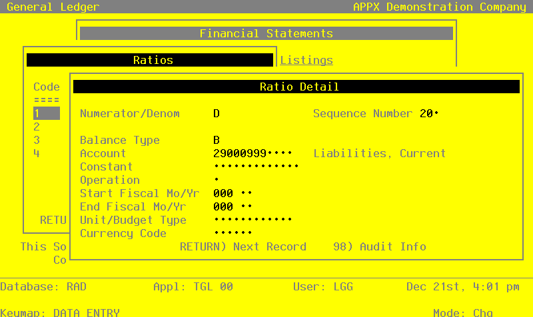Click the Appl: TGL 00 status entry
The image size is (533, 317).
(193, 287)
